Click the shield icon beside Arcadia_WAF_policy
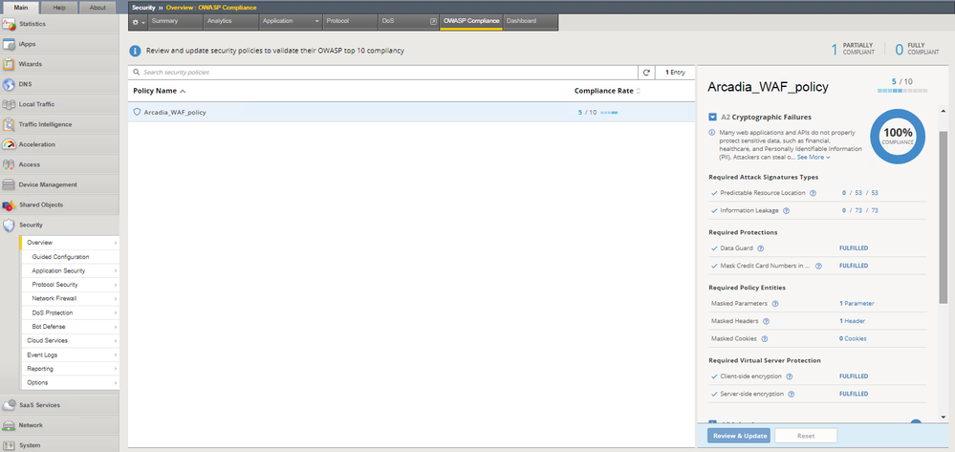 tap(137, 112)
